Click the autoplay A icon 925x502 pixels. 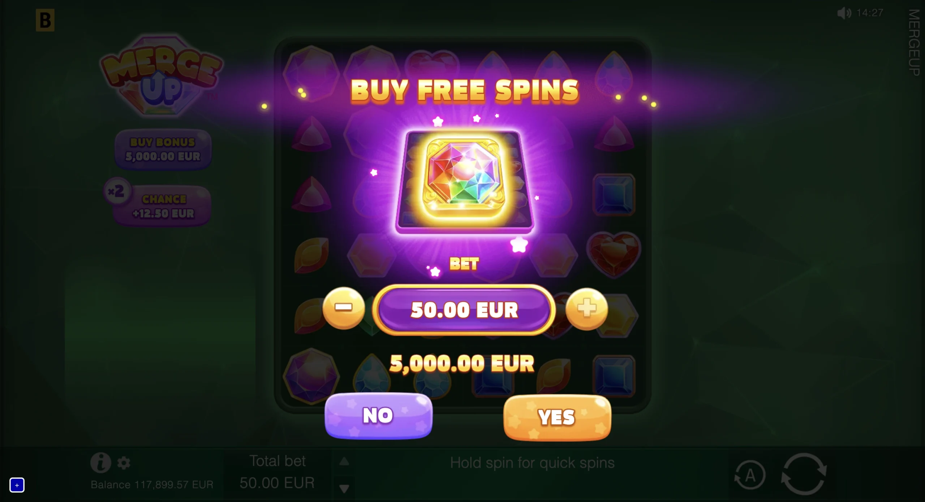pos(750,475)
